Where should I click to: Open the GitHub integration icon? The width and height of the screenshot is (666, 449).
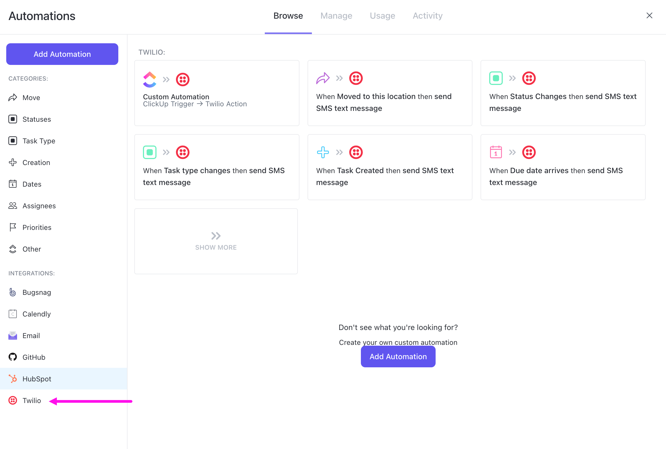click(x=13, y=357)
